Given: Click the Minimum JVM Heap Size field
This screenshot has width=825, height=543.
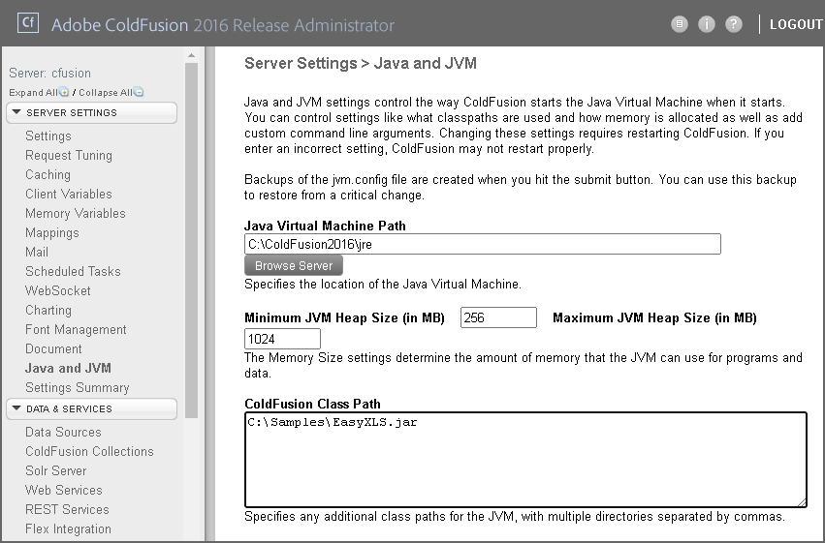Looking at the screenshot, I should pyautogui.click(x=498, y=317).
